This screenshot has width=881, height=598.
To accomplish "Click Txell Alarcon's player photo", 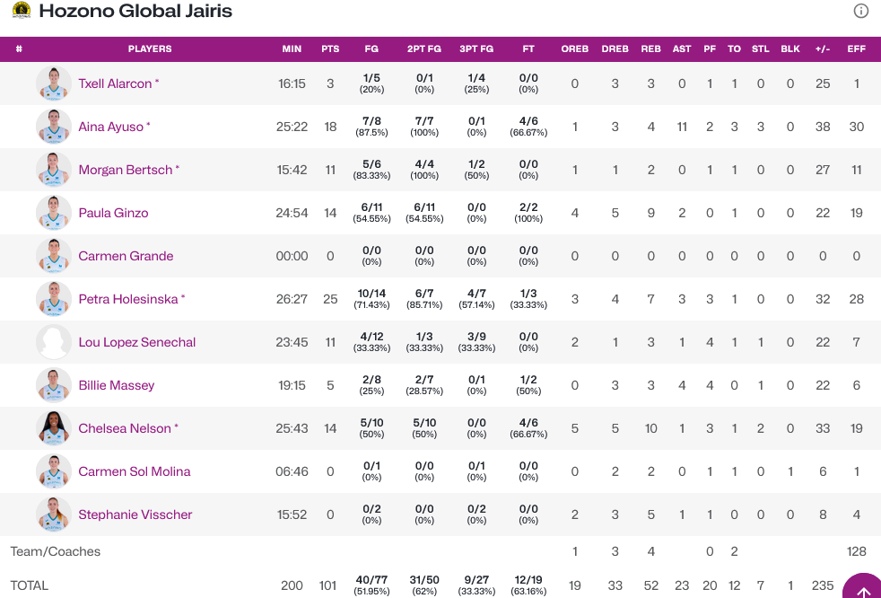I will click(x=54, y=84).
